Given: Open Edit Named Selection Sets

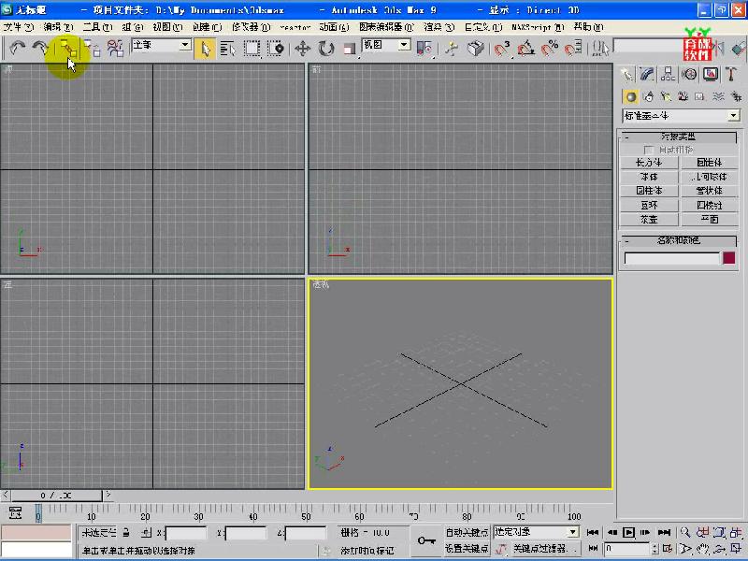Looking at the screenshot, I should pos(601,49).
